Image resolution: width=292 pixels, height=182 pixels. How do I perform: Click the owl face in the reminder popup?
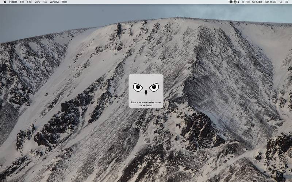click(x=146, y=88)
